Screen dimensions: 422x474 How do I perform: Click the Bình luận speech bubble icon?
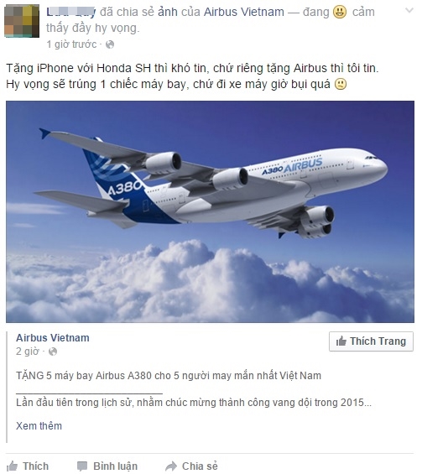coord(82,466)
